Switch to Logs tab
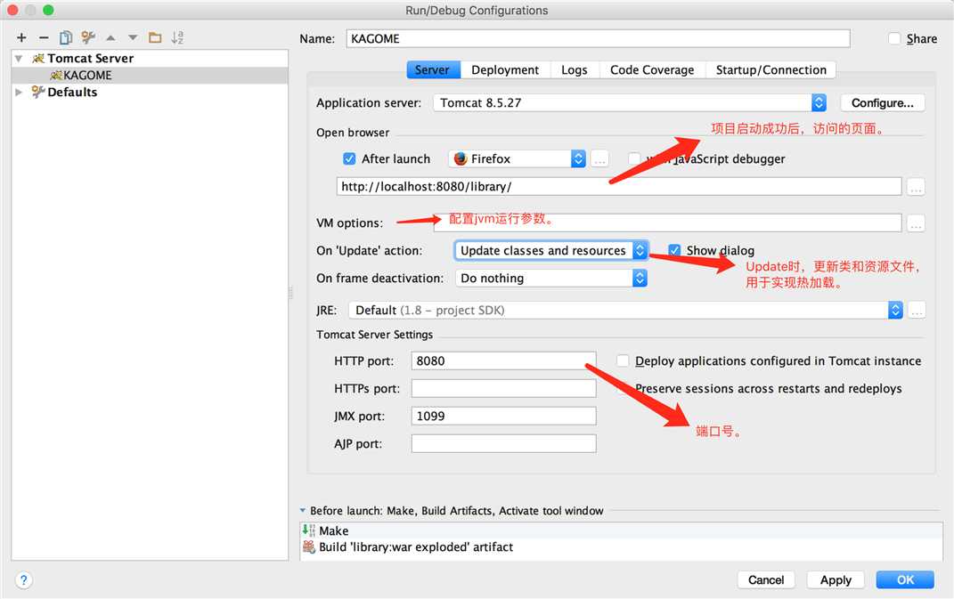Viewport: 954px width, 599px height. pos(575,70)
